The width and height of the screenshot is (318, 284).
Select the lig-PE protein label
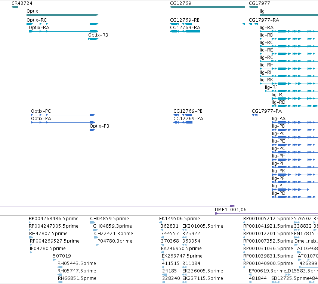(278, 141)
